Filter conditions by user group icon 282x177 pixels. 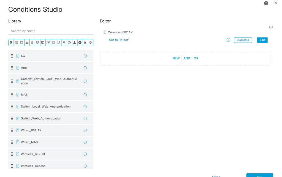[x=27, y=43]
